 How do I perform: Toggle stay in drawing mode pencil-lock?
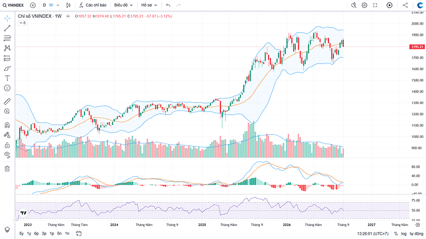pos(7,135)
